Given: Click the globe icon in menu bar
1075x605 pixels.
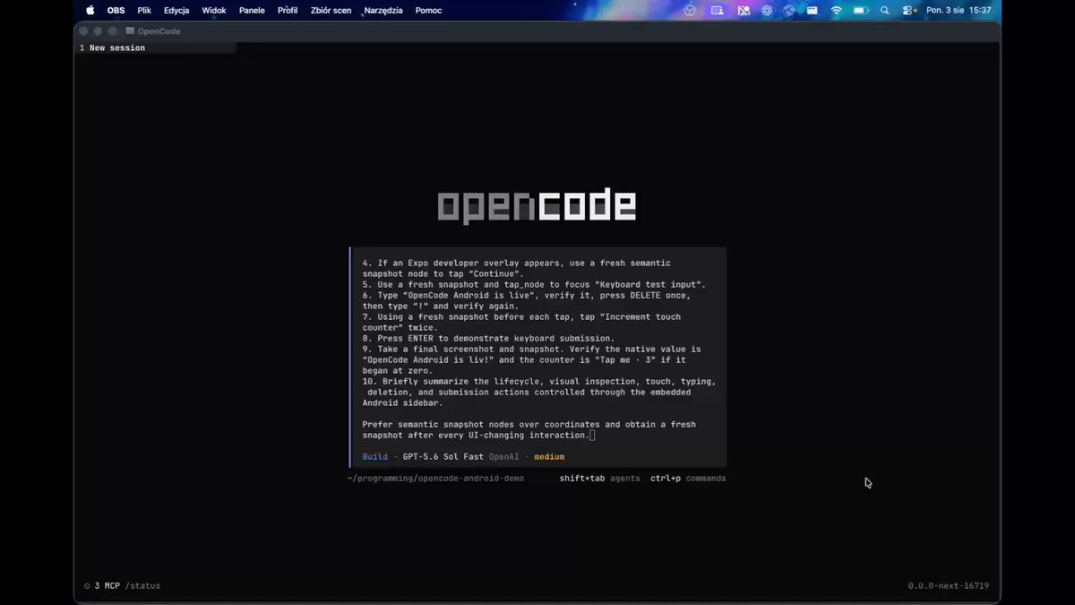Looking at the screenshot, I should tap(789, 11).
